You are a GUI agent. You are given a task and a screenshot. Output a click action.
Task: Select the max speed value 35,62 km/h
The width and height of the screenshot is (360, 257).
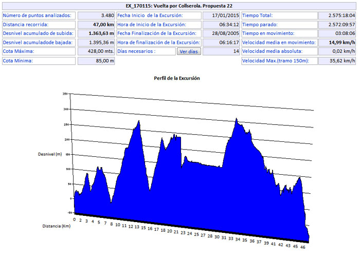[x=337, y=61]
